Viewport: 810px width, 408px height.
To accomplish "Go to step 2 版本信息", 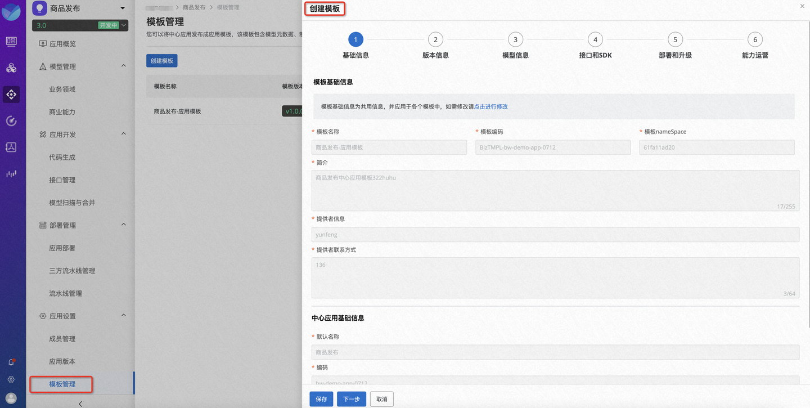I will pyautogui.click(x=435, y=39).
